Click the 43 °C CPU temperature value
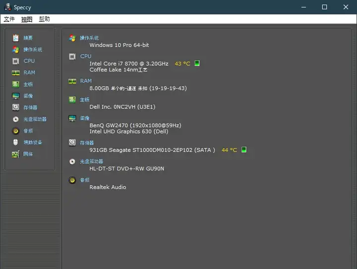This screenshot has height=269, width=357. pyautogui.click(x=182, y=64)
